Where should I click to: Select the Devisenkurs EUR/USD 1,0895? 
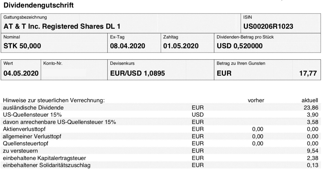[x=137, y=73]
